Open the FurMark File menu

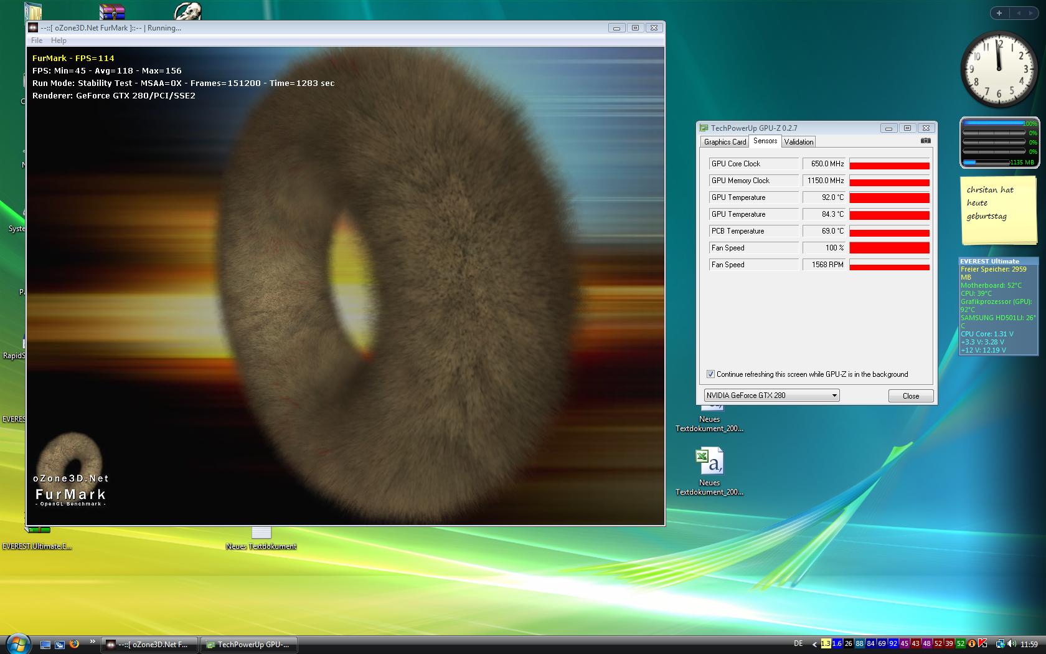click(37, 40)
